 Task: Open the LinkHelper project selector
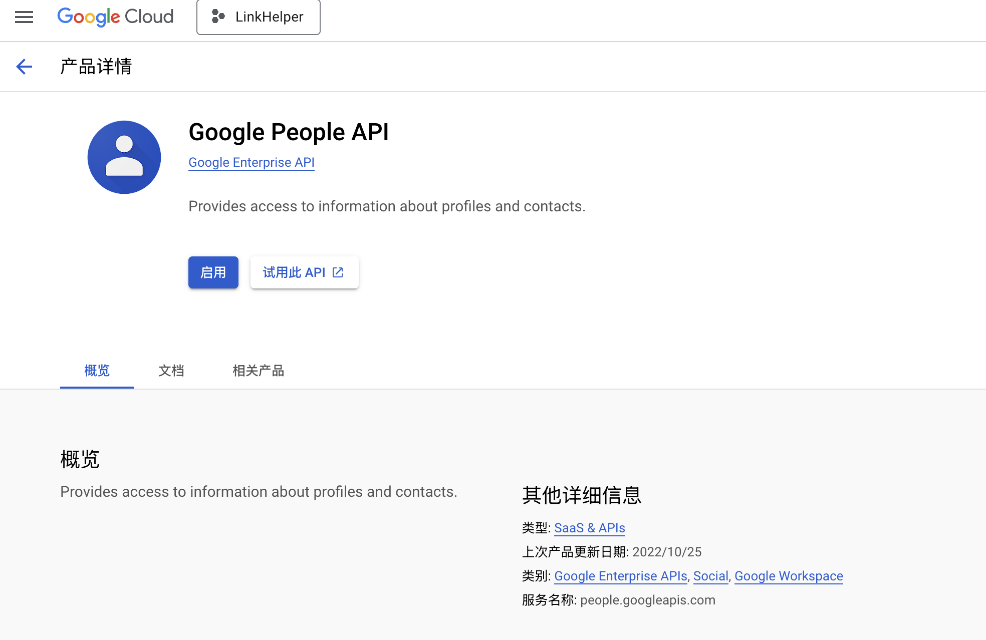click(x=259, y=17)
